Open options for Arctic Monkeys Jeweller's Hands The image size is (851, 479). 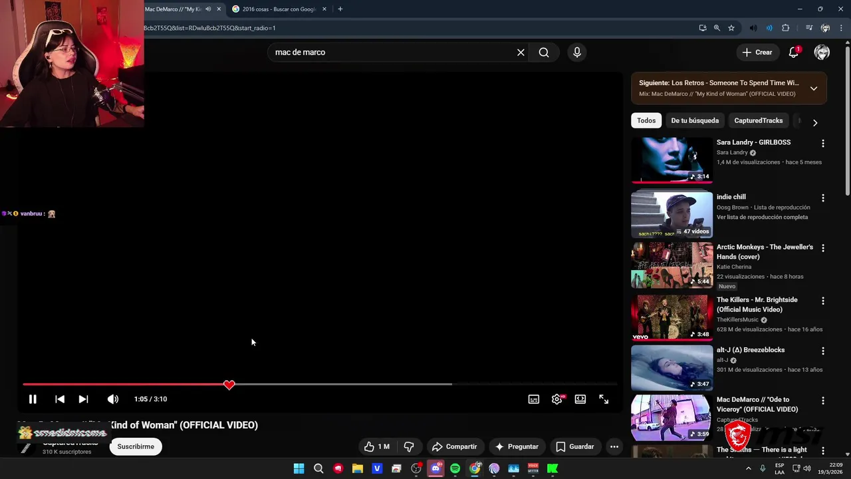pyautogui.click(x=823, y=248)
